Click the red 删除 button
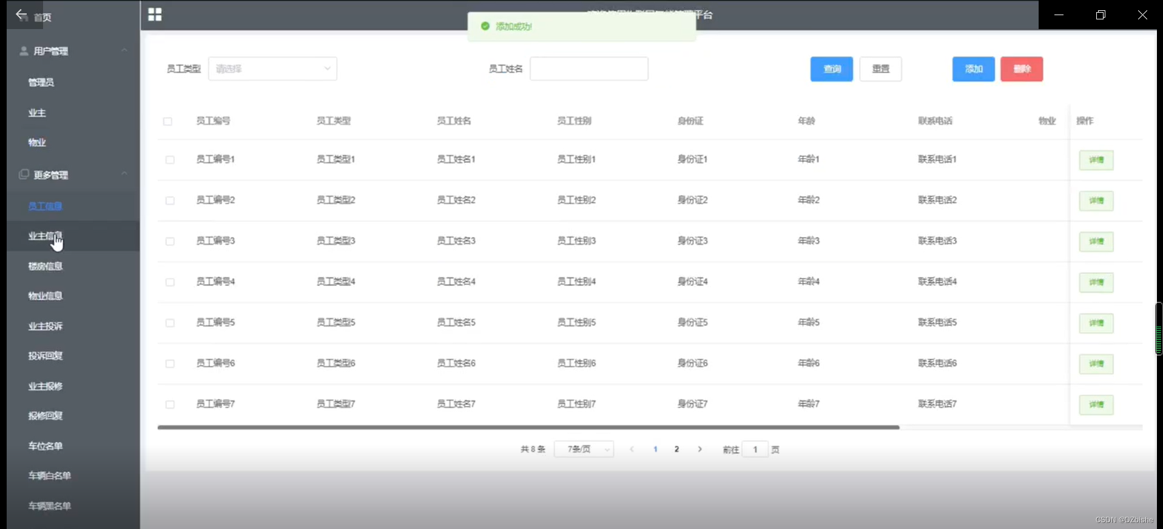The width and height of the screenshot is (1163, 529). click(1022, 69)
